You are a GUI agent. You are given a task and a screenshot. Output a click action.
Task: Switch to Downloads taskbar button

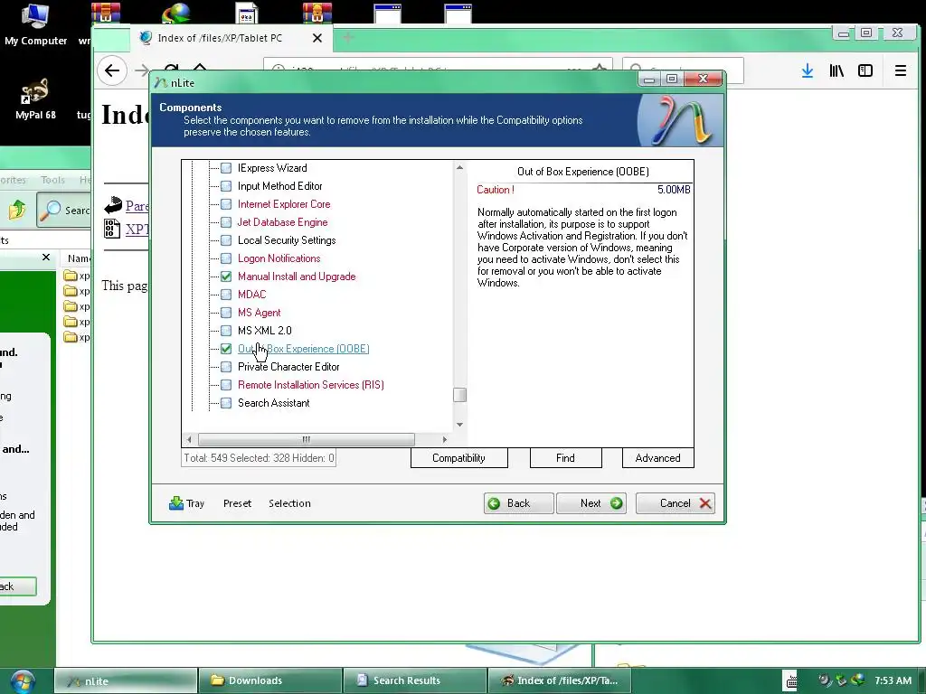269,680
